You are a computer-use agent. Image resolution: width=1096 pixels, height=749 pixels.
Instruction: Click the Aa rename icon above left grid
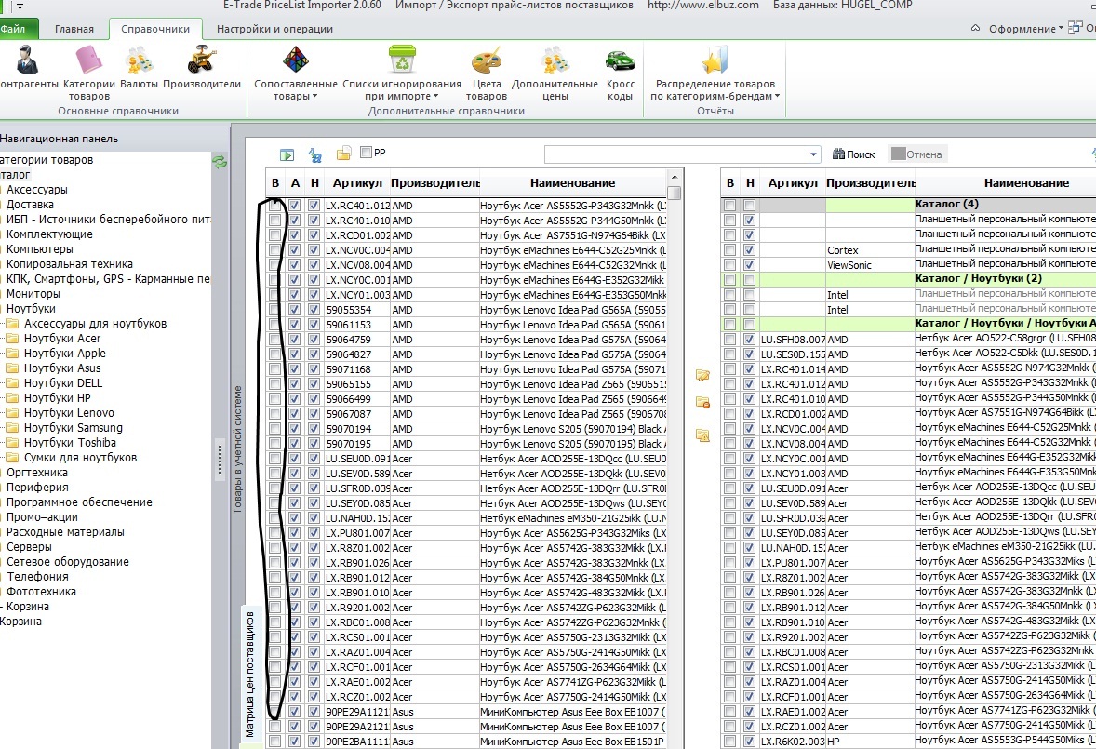coord(314,154)
